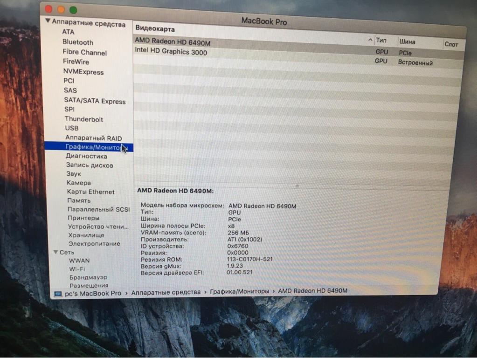477x358 pixels.
Task: Click the manufacturer value ATI (0x1002)
Action: (x=245, y=239)
